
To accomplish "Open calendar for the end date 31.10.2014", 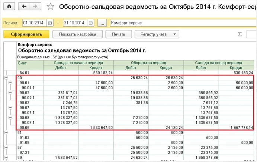I will (x=91, y=23).
